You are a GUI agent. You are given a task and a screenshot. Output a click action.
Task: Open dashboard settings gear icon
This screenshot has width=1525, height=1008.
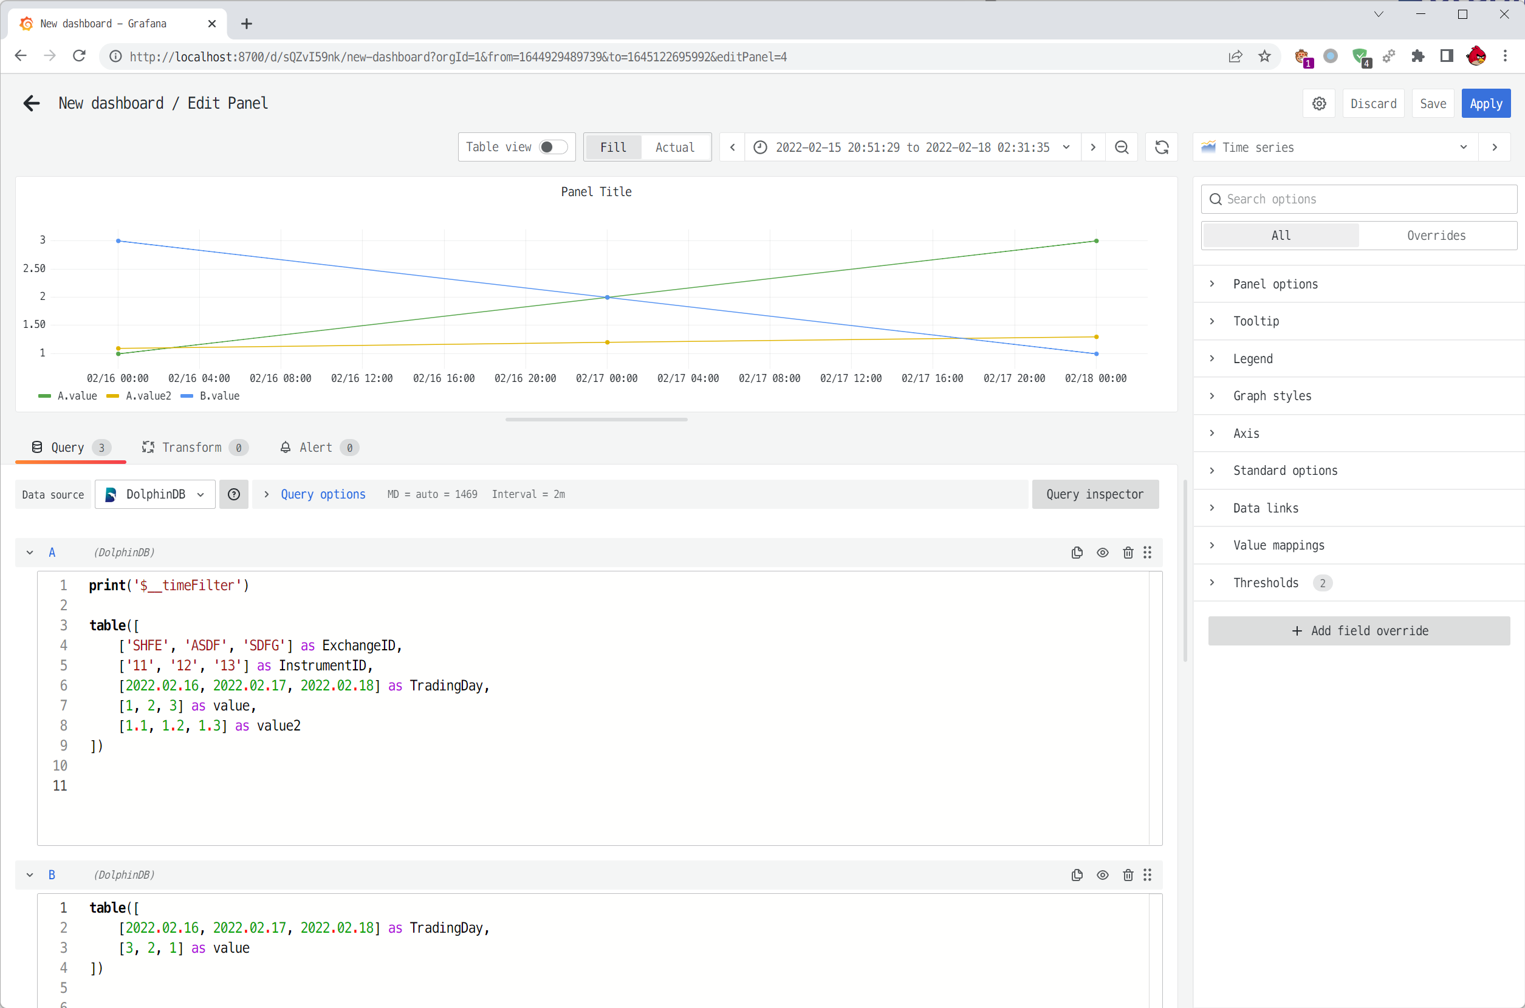[x=1318, y=103]
